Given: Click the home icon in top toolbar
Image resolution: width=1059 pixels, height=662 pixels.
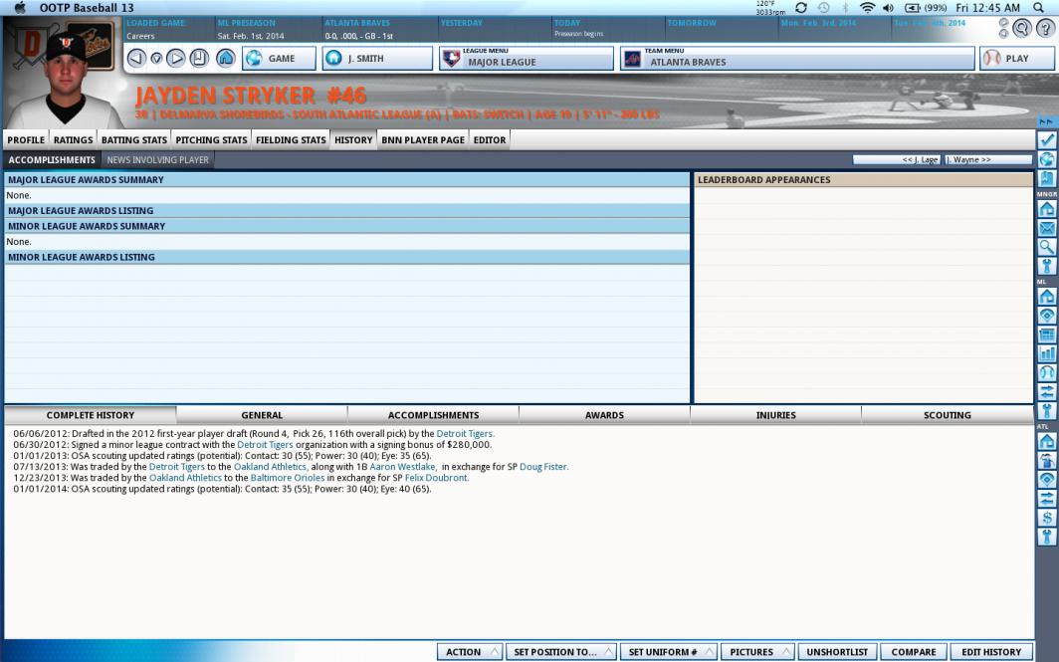Looking at the screenshot, I should click(226, 59).
